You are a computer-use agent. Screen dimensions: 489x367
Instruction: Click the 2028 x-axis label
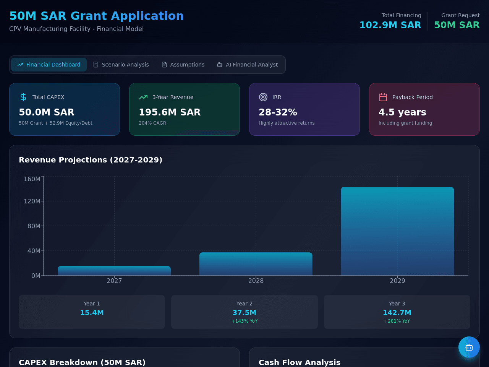[x=256, y=281]
